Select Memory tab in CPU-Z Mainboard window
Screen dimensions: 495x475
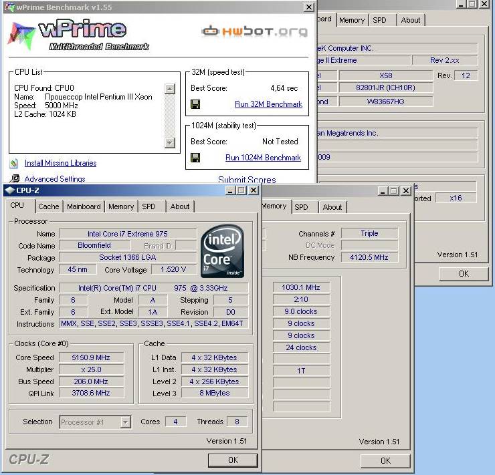(x=352, y=20)
